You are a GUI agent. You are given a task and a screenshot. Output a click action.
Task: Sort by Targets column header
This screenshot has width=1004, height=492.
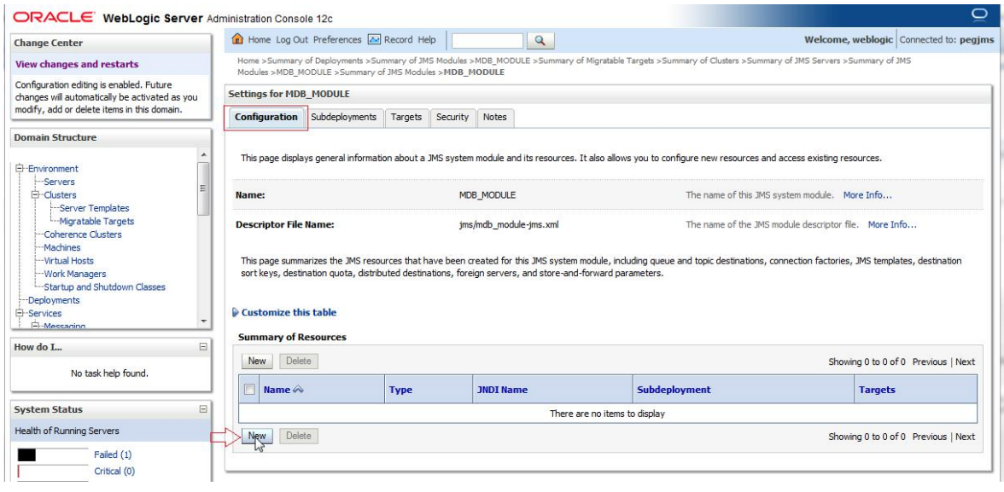coord(878,390)
